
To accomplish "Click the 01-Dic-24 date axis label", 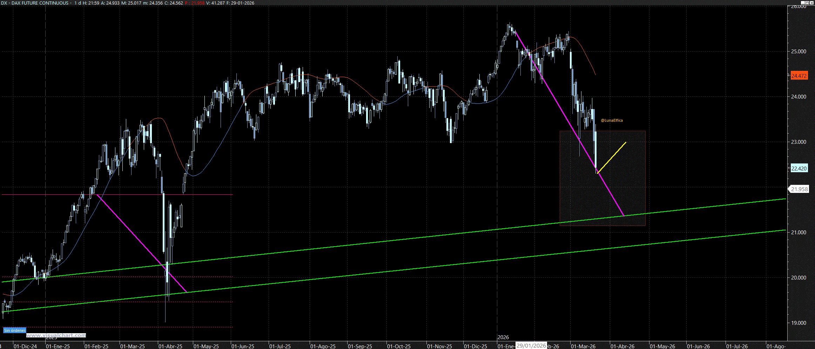I will (25, 346).
